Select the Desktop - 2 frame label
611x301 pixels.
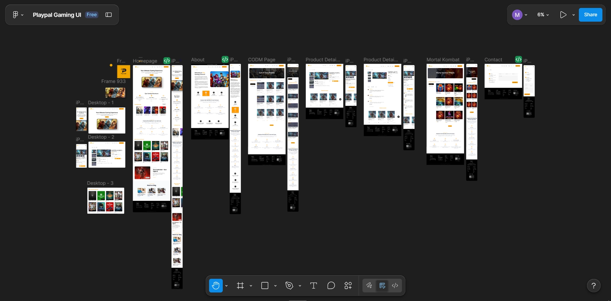pyautogui.click(x=101, y=137)
